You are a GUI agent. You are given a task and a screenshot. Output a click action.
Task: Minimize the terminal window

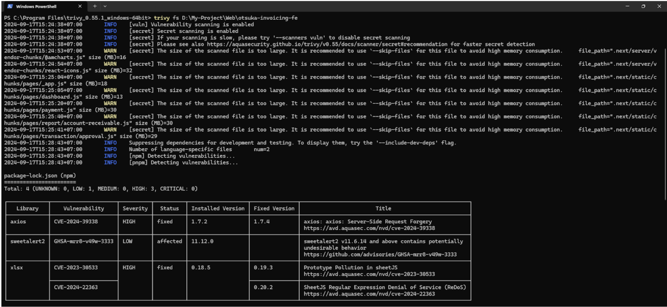tap(627, 6)
